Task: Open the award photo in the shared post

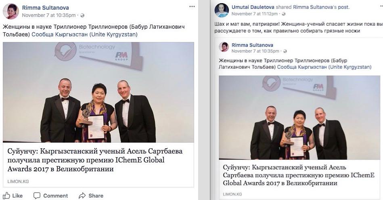Action: coord(299,118)
